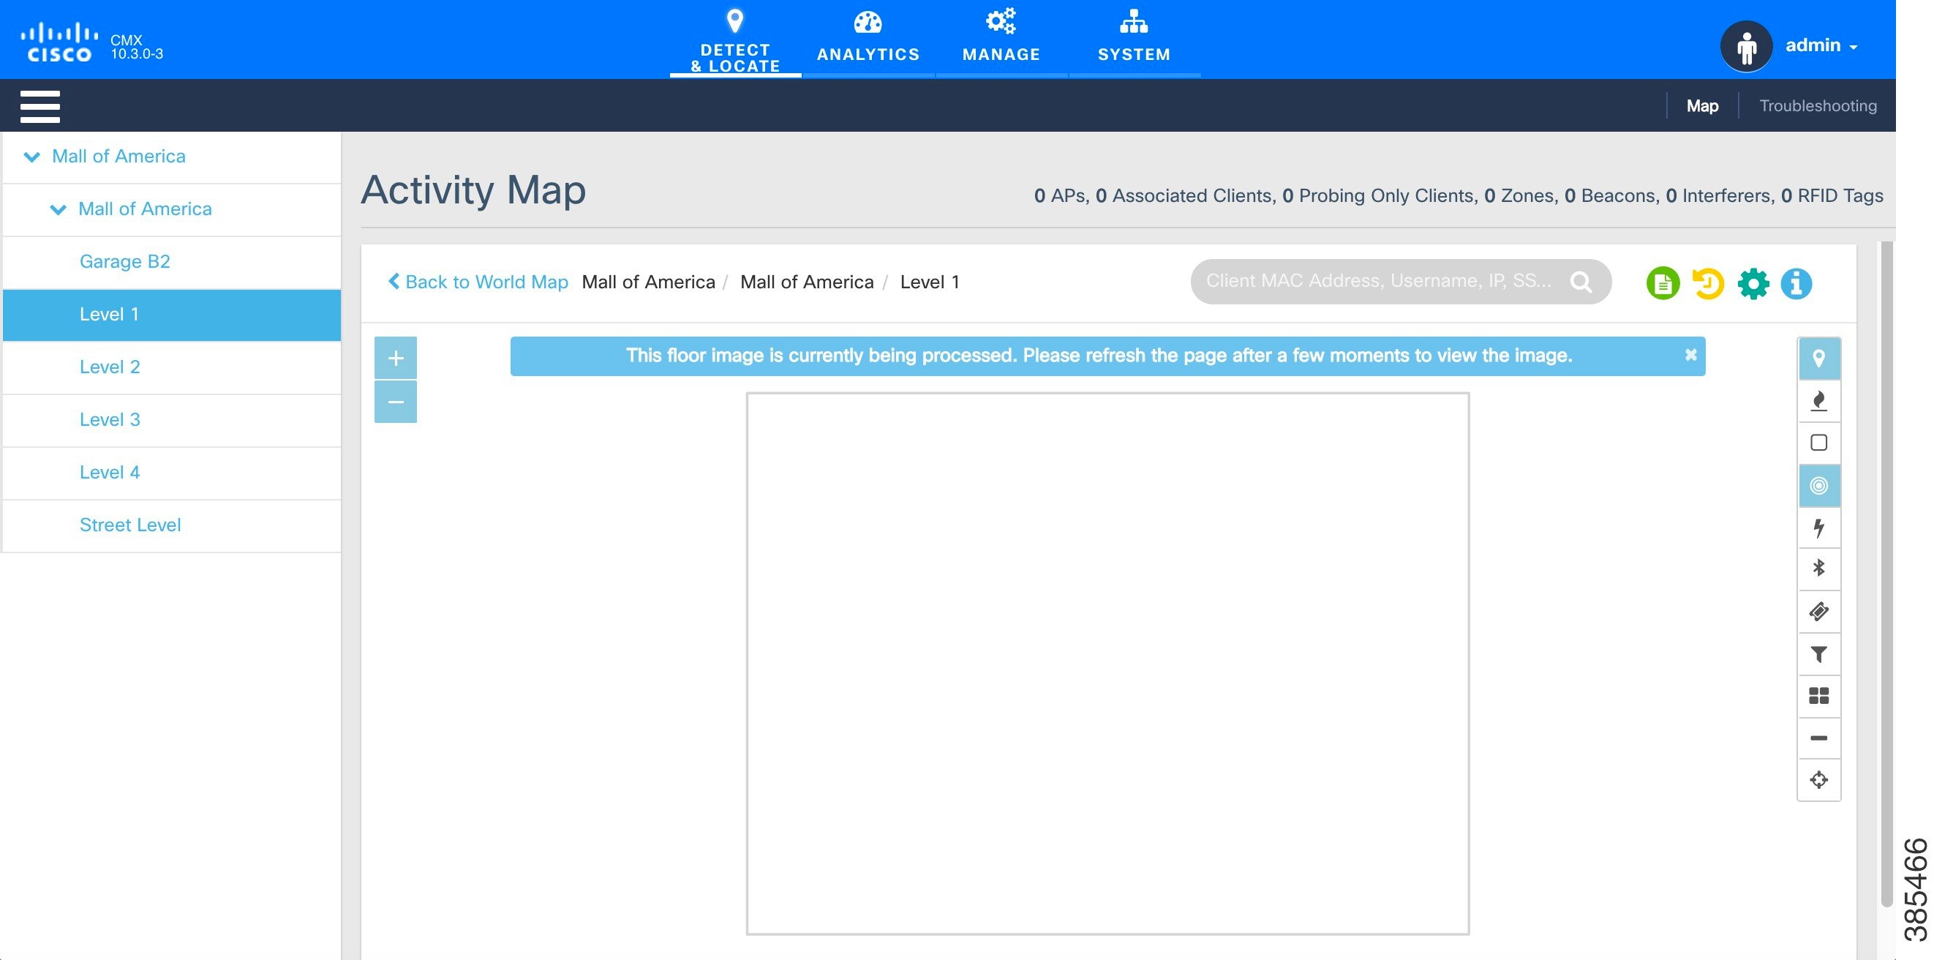1934x960 pixels.
Task: Show RFID Tags layer icon
Action: (1819, 611)
